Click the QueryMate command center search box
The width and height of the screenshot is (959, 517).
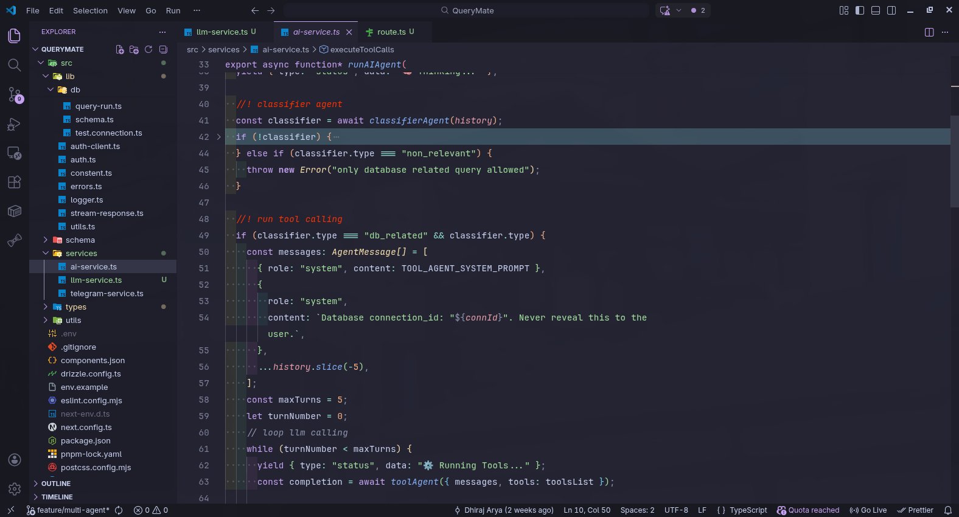coord(467,10)
